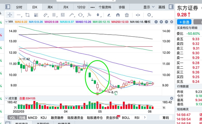Click the MA5:9.22 label
The image size is (202, 124).
[21, 22]
